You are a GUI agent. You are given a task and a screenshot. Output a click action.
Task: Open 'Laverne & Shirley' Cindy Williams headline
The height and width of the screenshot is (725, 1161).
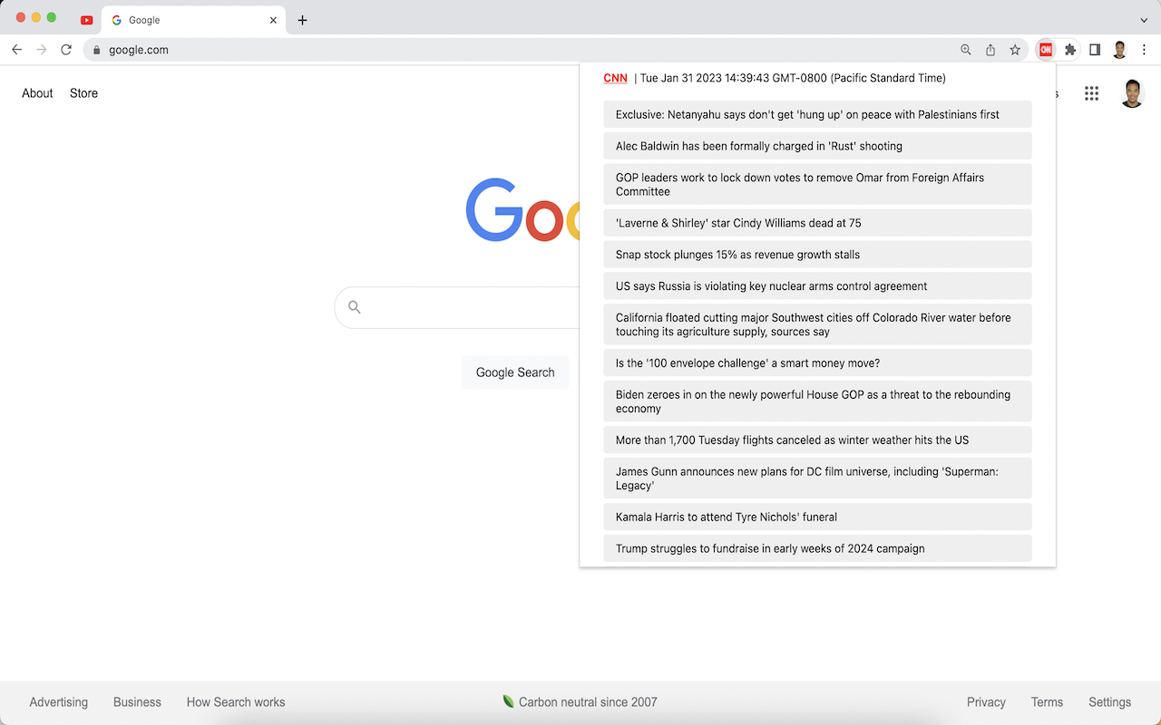(817, 223)
